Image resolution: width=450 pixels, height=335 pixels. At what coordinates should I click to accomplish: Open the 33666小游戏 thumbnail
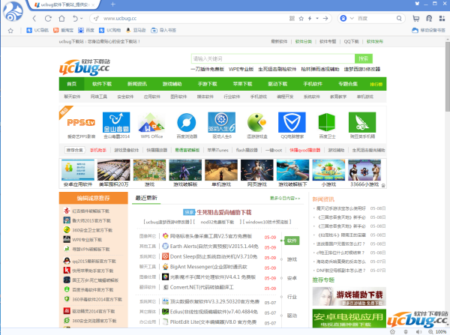(x=364, y=170)
